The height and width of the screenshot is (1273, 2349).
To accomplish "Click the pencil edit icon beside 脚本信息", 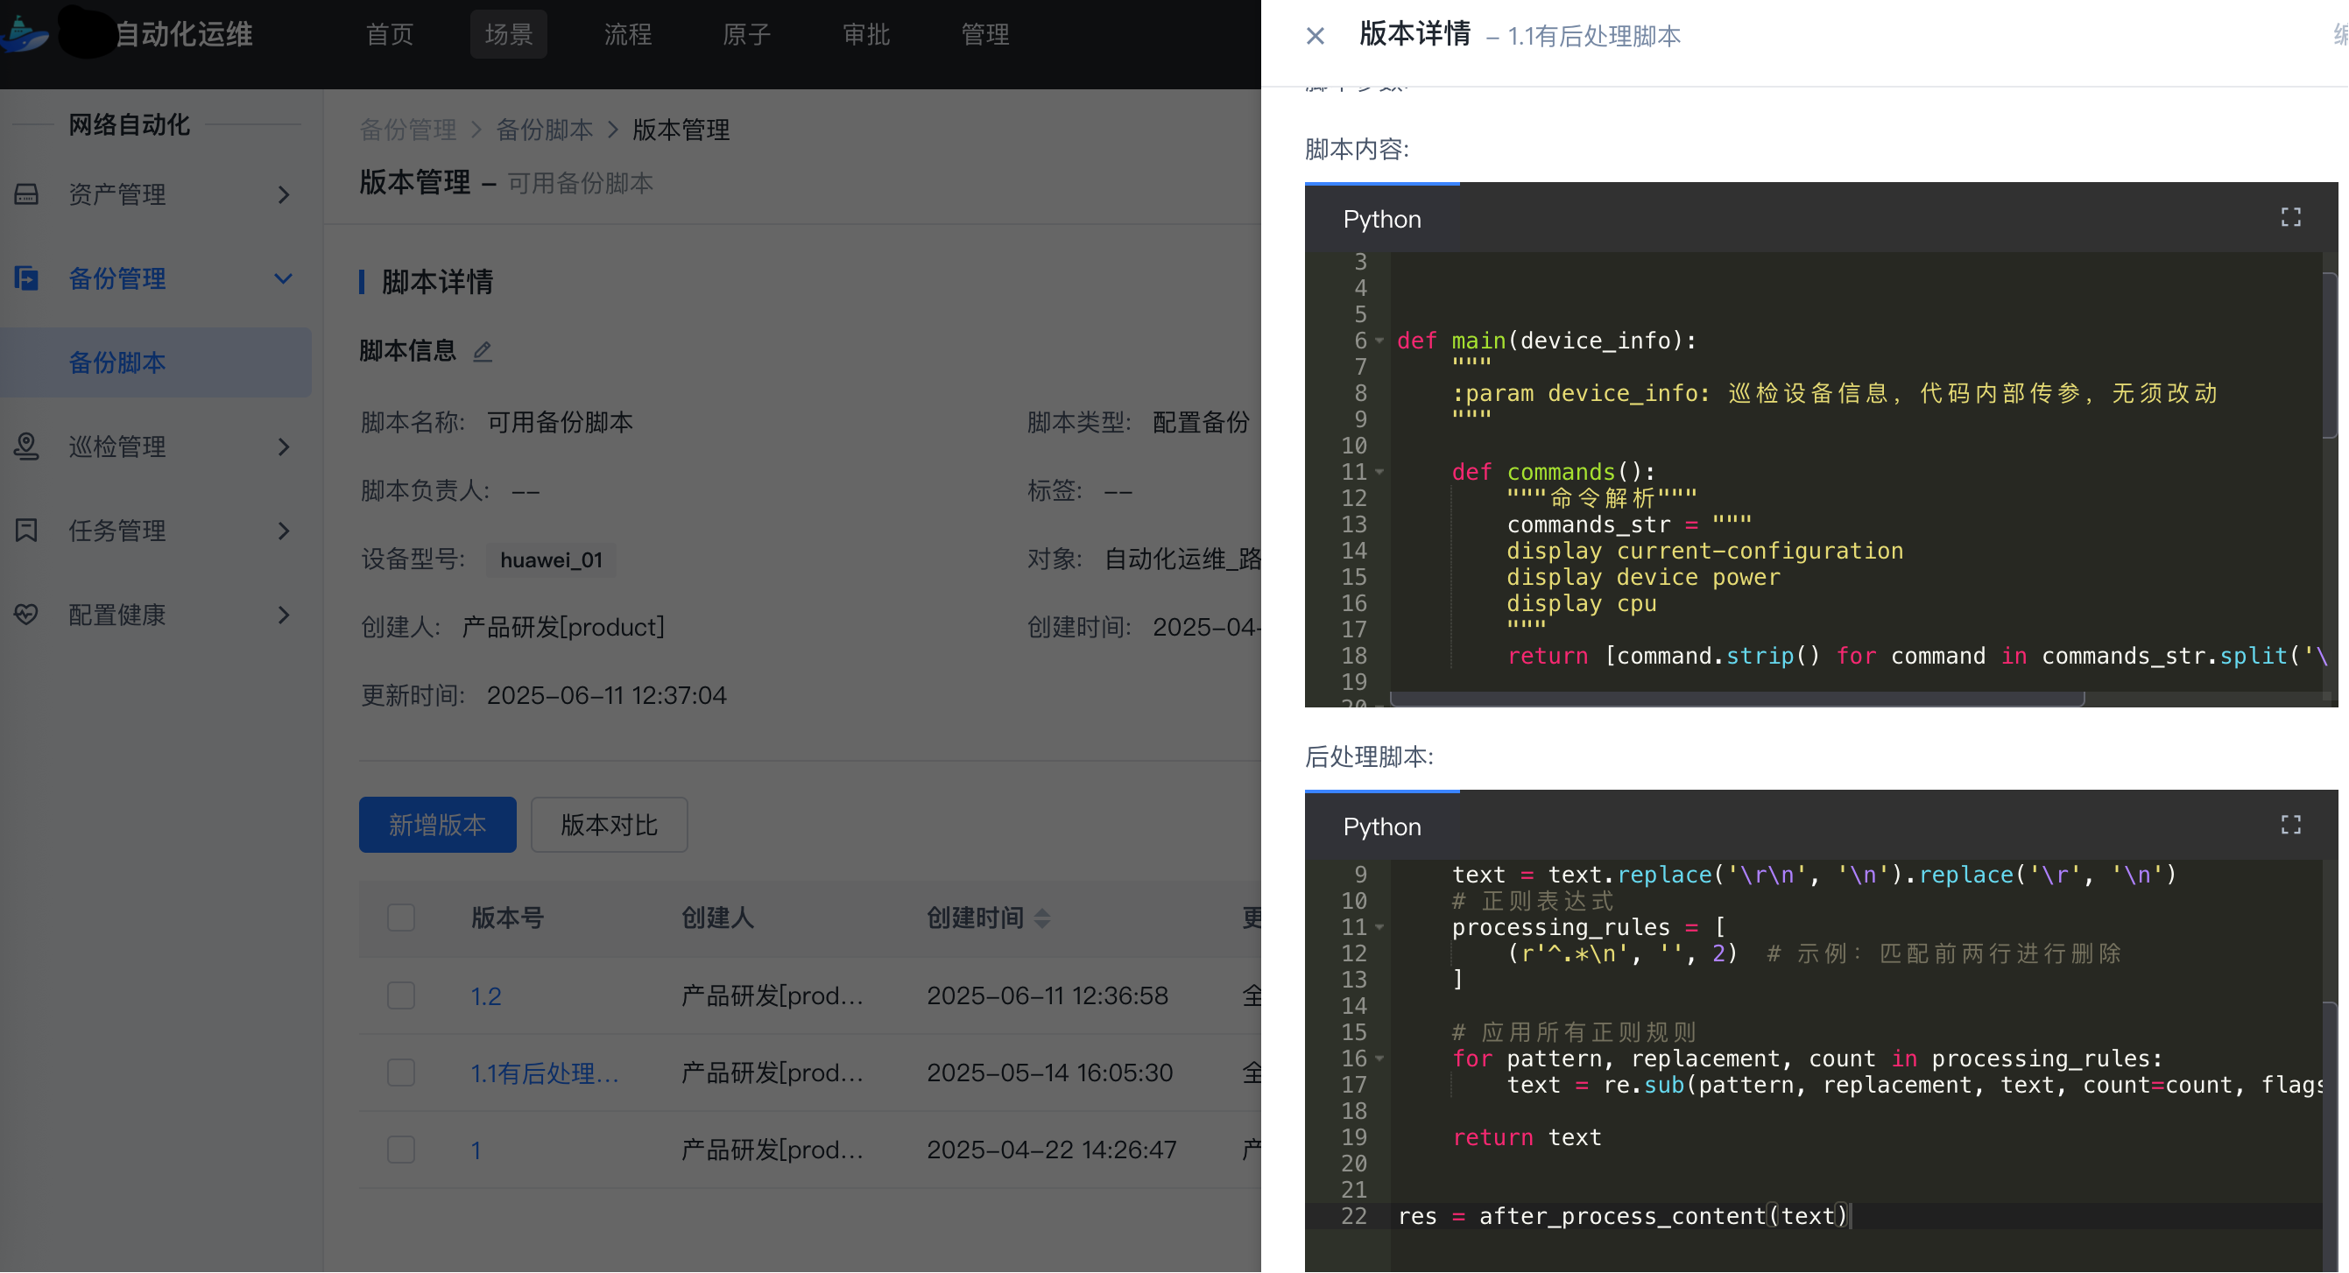I will pos(483,351).
